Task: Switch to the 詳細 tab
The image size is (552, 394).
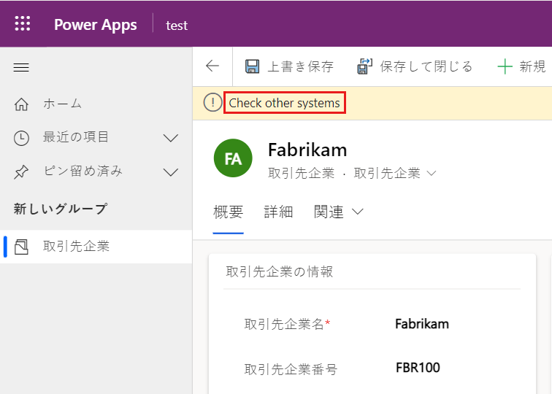Action: pyautogui.click(x=278, y=212)
